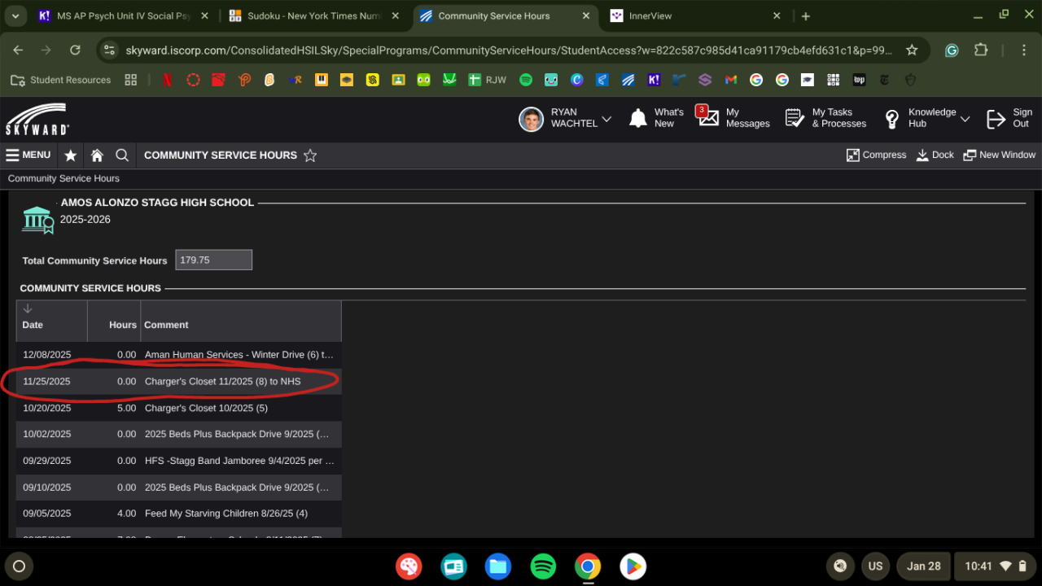Image resolution: width=1042 pixels, height=586 pixels.
Task: Open a new browser tab
Action: [x=806, y=16]
